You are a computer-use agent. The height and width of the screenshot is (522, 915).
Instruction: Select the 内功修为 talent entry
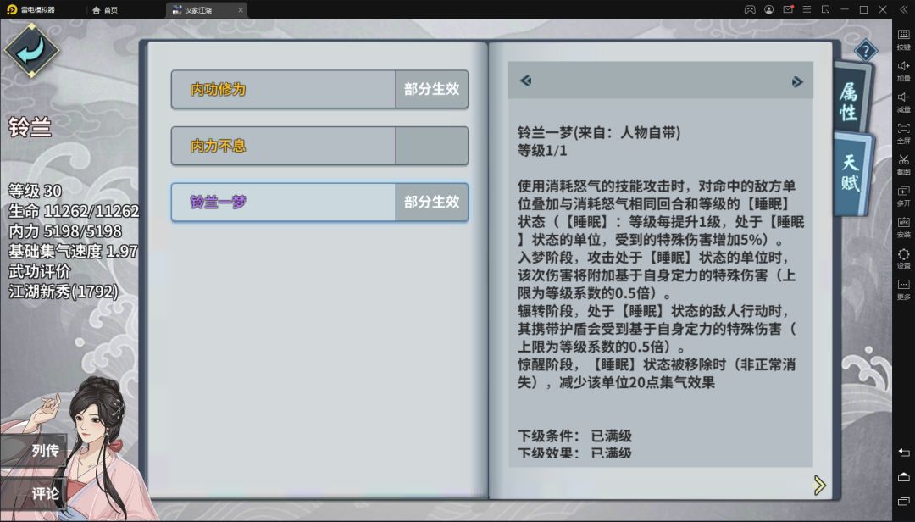coord(319,89)
